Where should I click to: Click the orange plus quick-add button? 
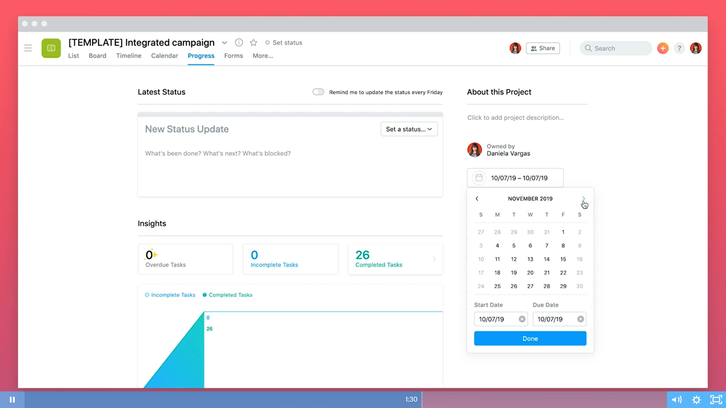point(662,48)
